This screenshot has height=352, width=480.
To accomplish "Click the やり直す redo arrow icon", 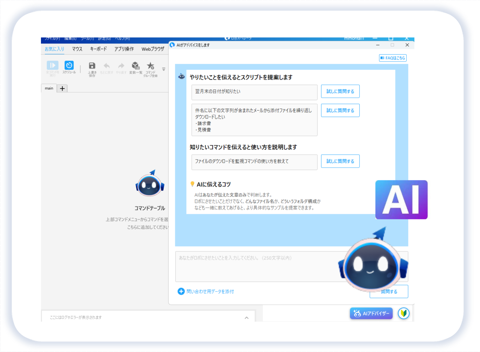I will [x=121, y=66].
